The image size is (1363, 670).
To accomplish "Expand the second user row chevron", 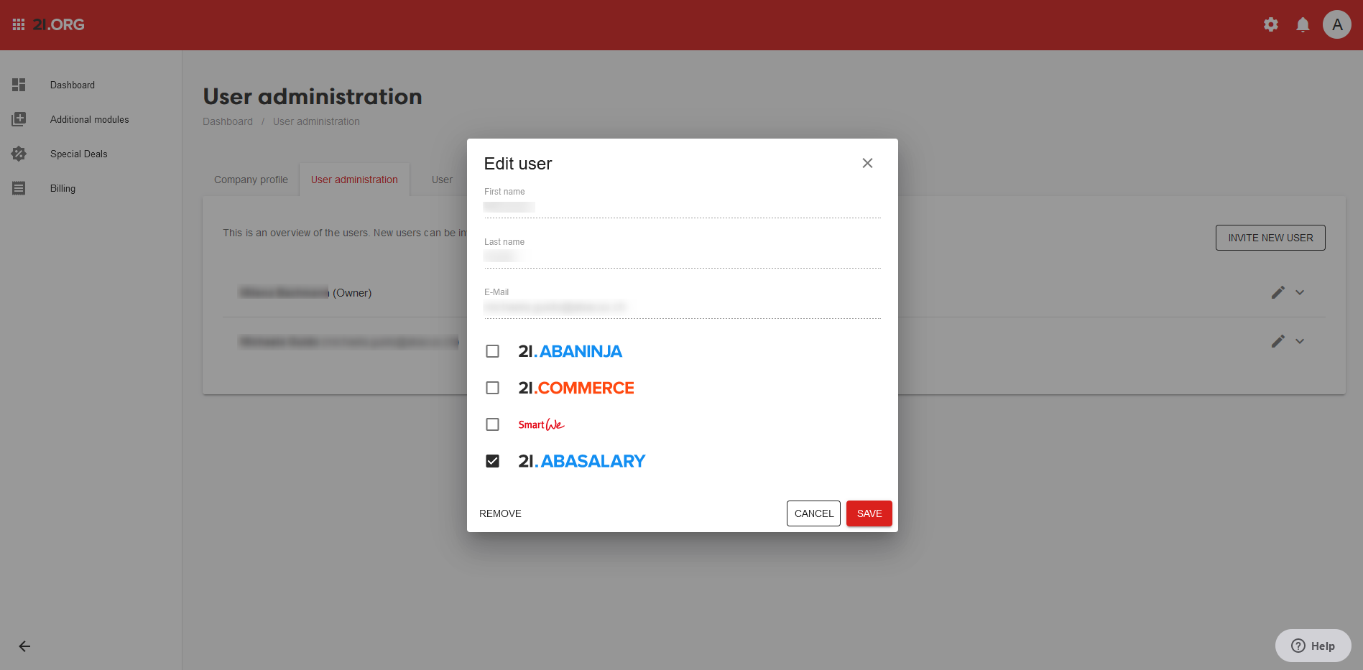I will coord(1300,341).
